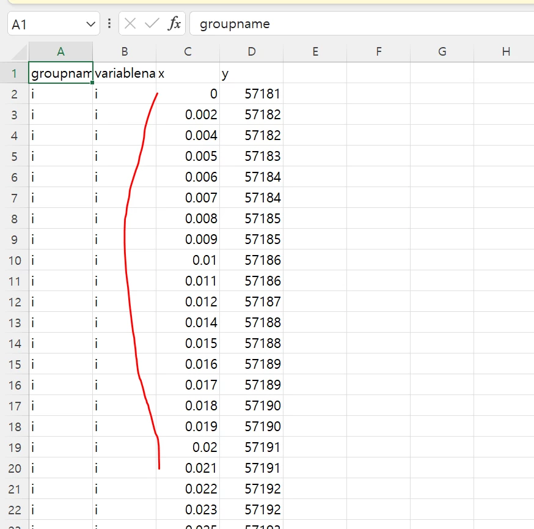Click cell A2 containing i
Screen dimensions: 534x529
coord(60,94)
